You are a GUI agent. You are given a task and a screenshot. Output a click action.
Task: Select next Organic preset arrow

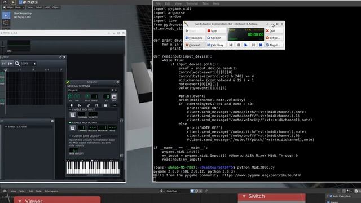pos(116,90)
